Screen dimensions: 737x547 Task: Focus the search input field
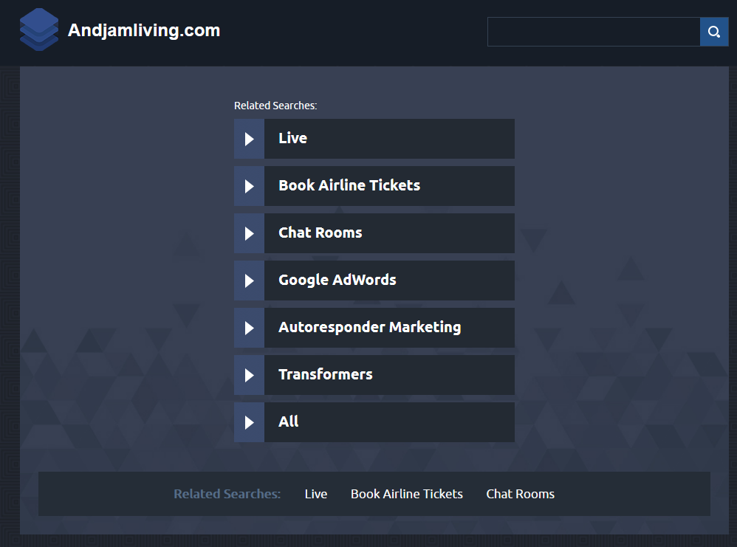click(x=594, y=32)
